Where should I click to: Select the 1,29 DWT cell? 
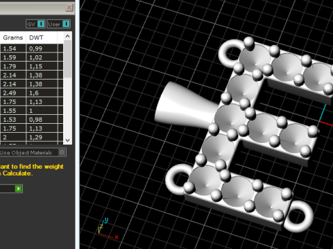(x=42, y=137)
